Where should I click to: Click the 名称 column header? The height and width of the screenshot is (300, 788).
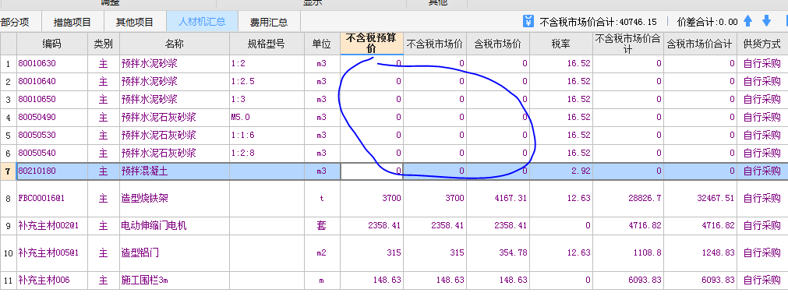[175, 44]
